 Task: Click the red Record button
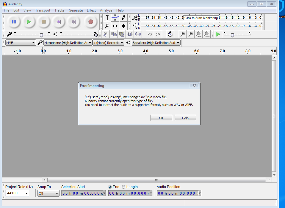[91, 22]
